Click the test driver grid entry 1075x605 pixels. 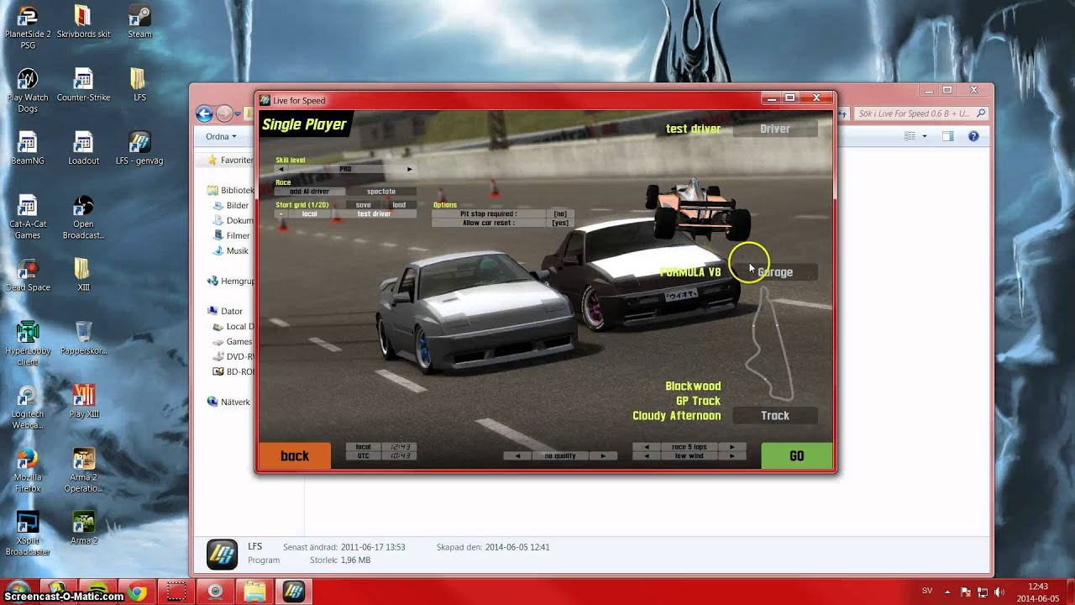(x=375, y=214)
